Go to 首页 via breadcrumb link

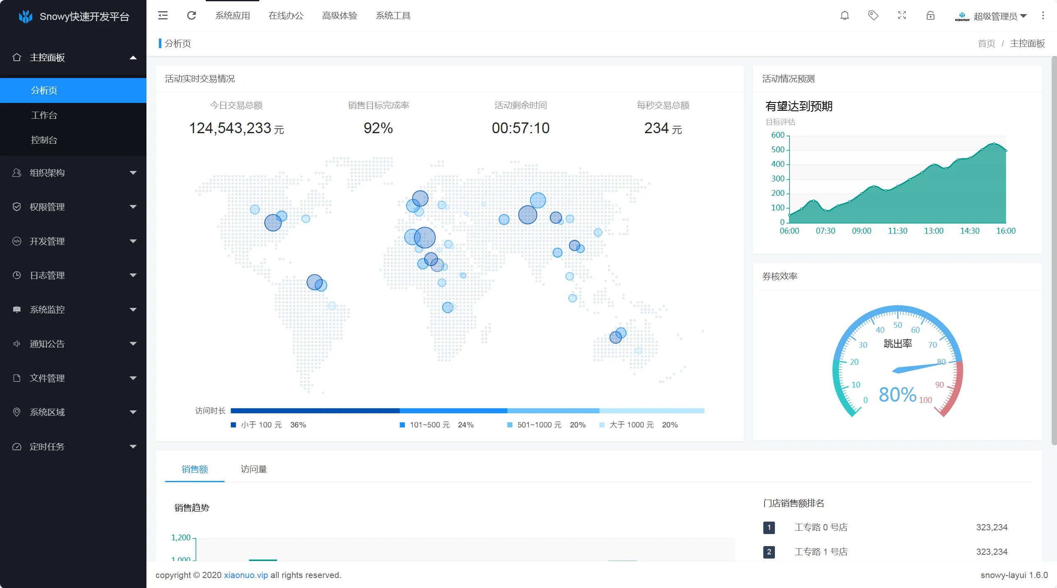point(986,44)
